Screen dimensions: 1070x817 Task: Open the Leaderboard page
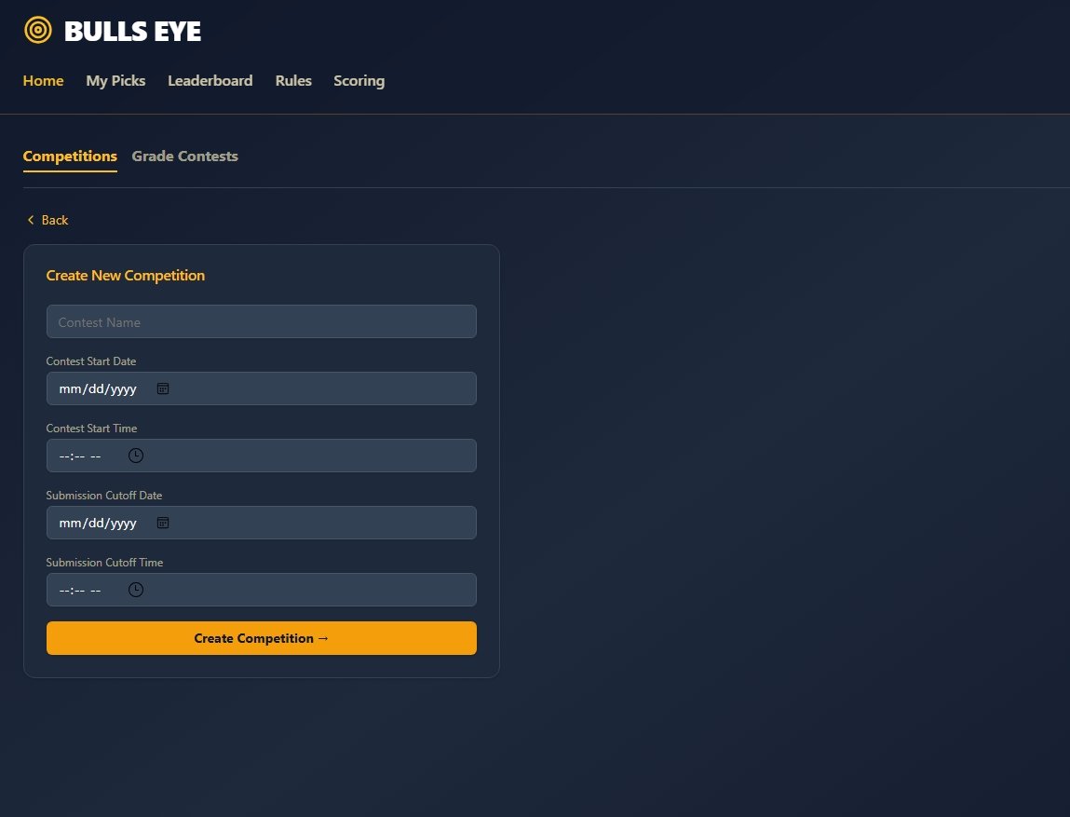click(210, 81)
